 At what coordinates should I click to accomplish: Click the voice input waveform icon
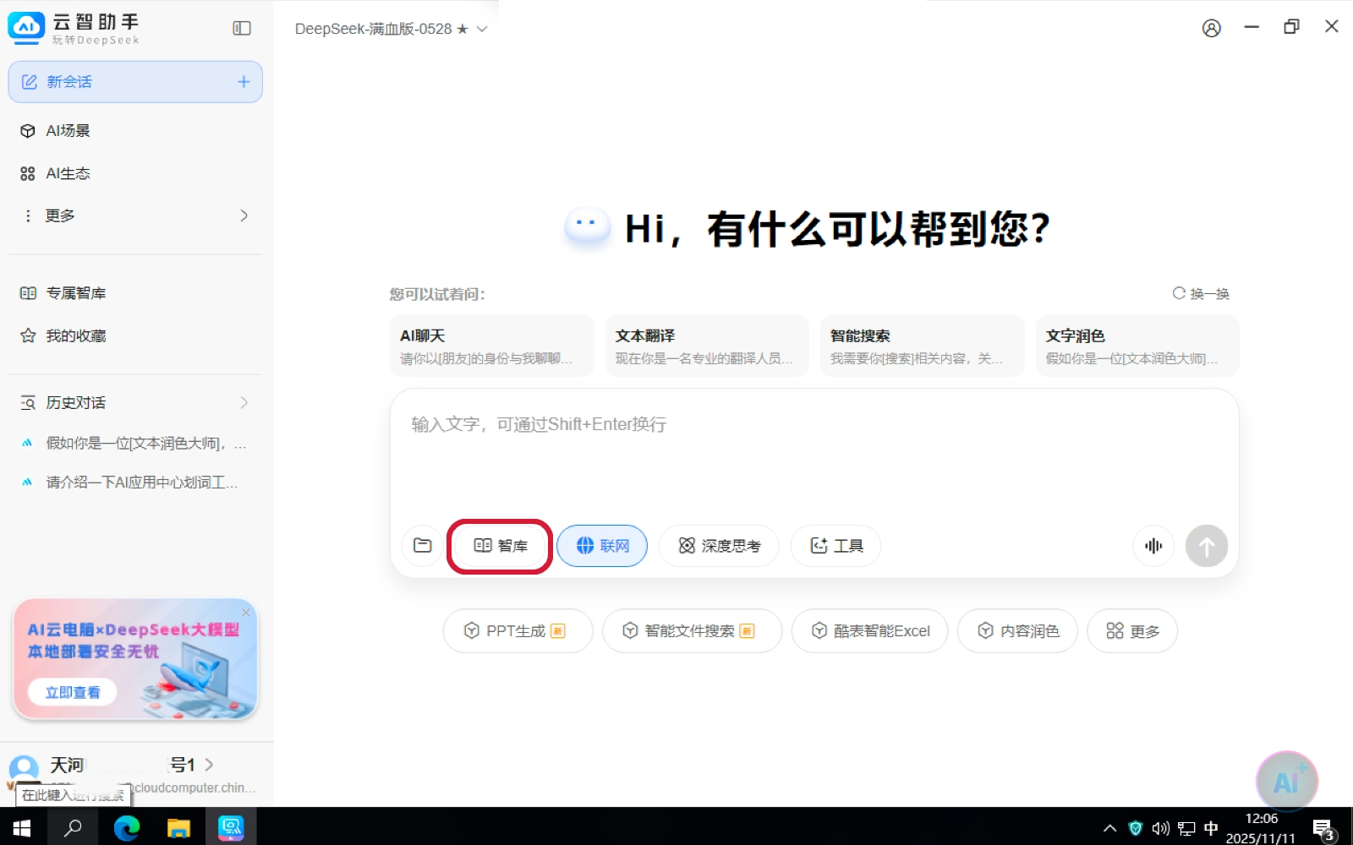(1153, 546)
